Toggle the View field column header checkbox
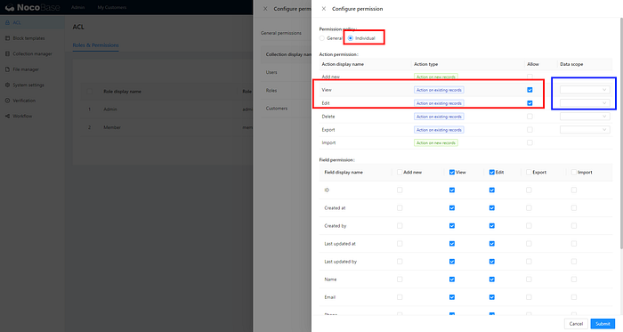 tap(452, 173)
